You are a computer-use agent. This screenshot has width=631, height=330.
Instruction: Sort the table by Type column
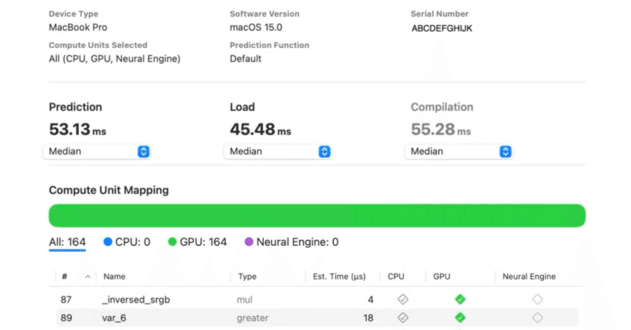pyautogui.click(x=247, y=277)
